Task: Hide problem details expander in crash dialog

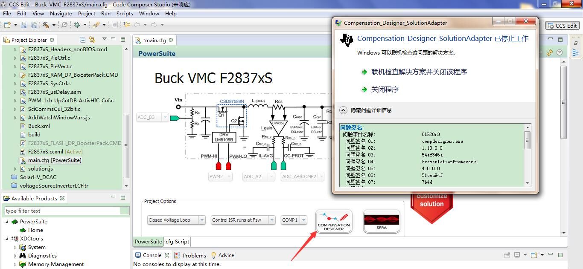Action: tap(344, 110)
